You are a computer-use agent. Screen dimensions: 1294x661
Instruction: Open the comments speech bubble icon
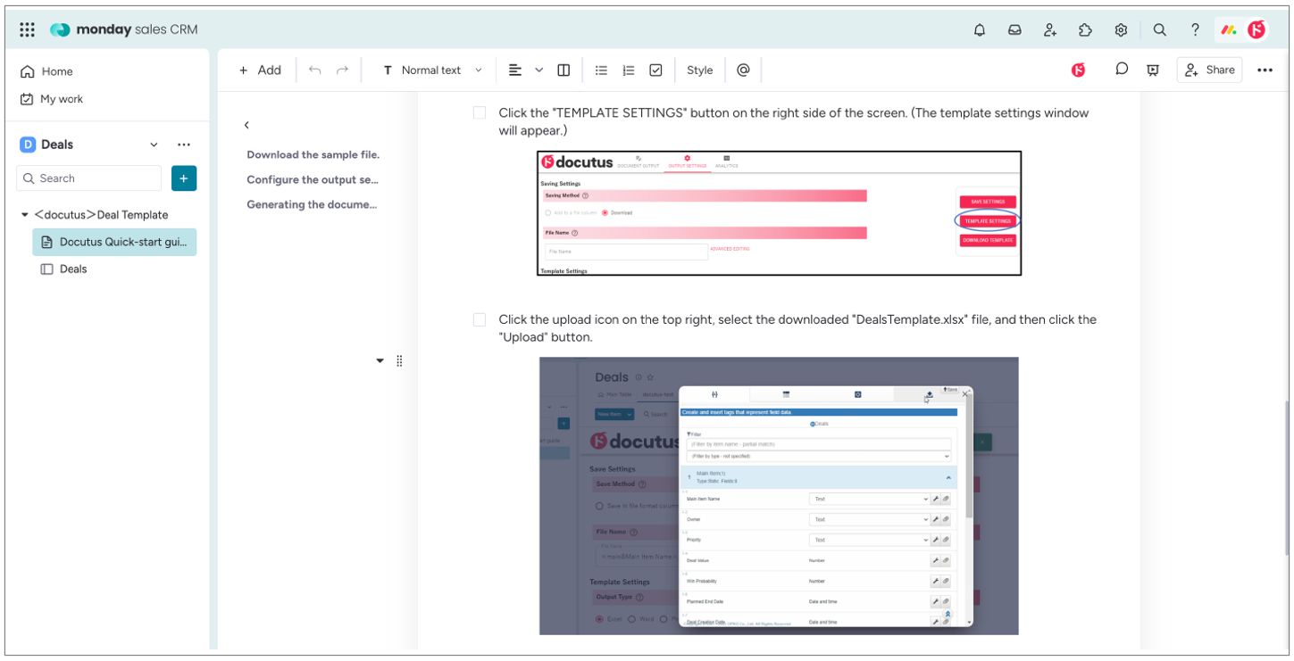tap(1122, 70)
